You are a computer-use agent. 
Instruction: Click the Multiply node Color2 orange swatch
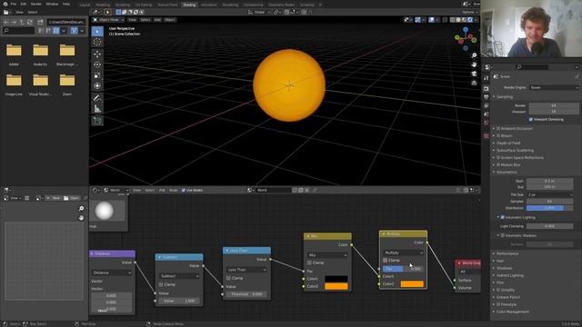pos(412,284)
